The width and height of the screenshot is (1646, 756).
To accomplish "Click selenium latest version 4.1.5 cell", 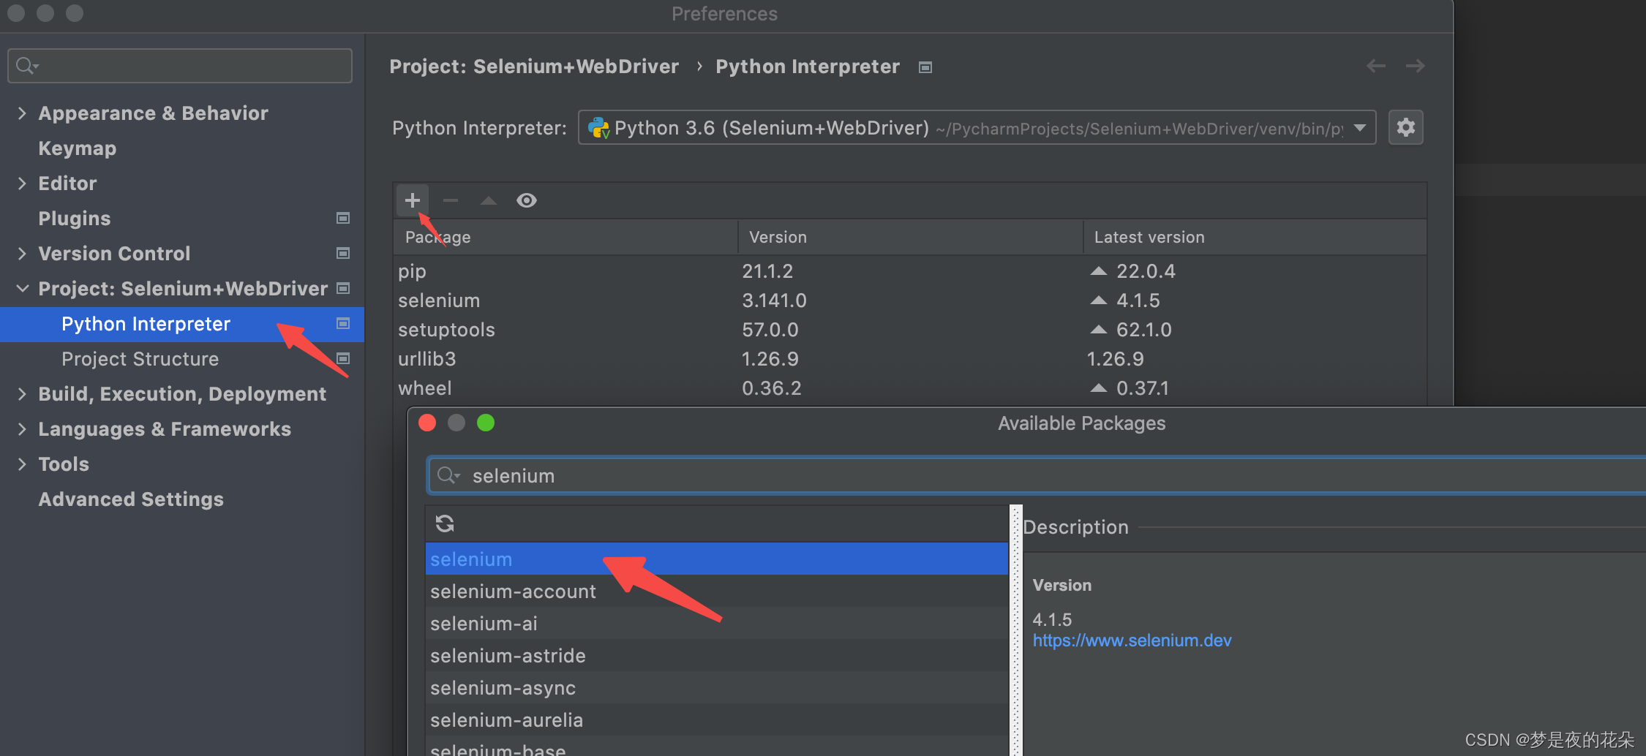I will 1138,300.
